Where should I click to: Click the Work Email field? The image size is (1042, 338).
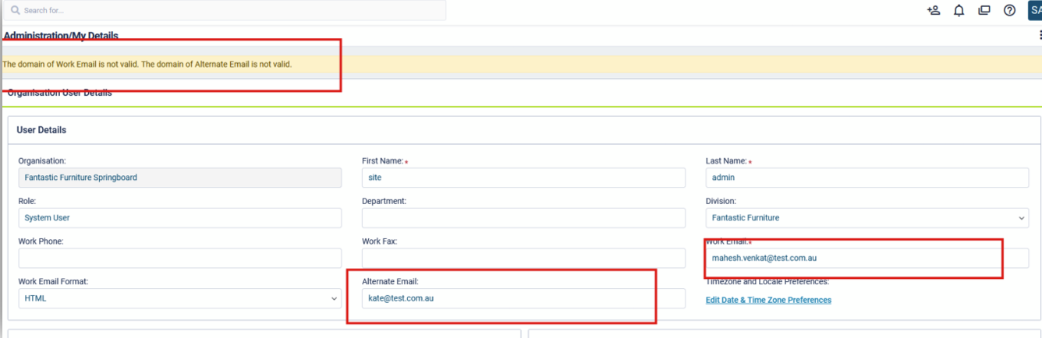click(867, 258)
